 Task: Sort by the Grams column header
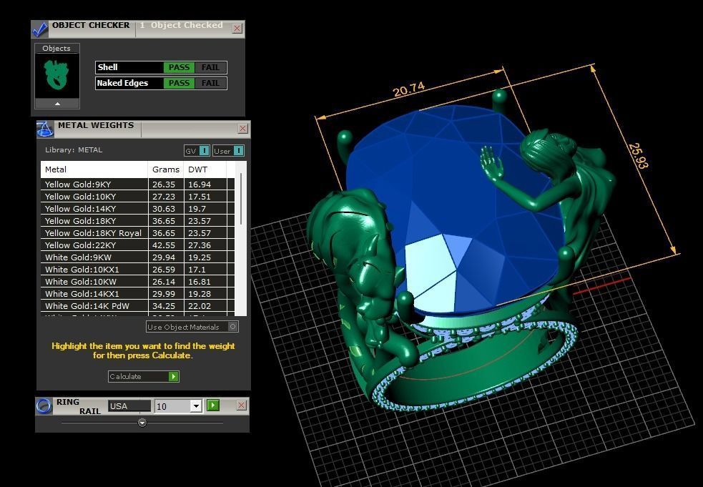pos(166,169)
